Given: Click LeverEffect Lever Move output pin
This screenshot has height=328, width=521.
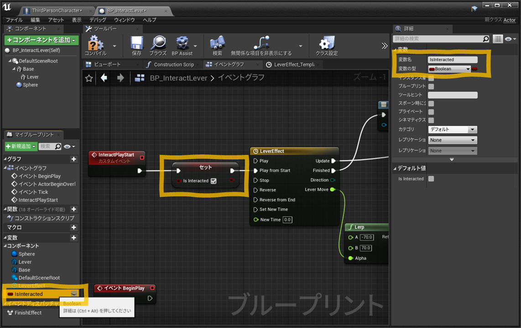Looking at the screenshot, I should click(x=332, y=190).
